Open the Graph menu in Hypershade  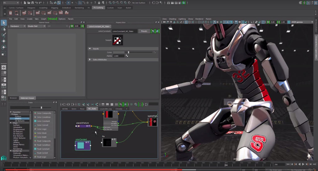point(43,19)
